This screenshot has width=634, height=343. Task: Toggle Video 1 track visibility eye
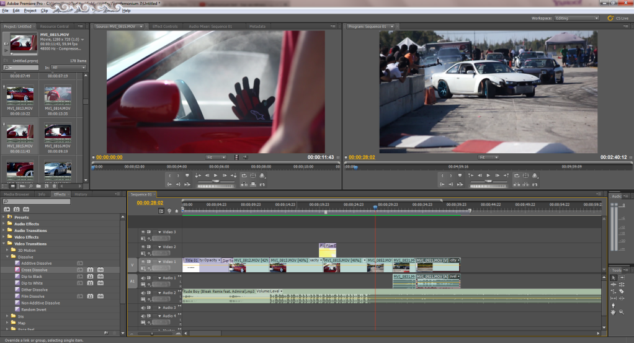tap(143, 262)
